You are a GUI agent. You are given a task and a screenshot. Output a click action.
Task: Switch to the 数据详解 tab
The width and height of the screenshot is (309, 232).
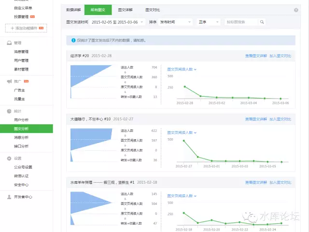point(74,10)
